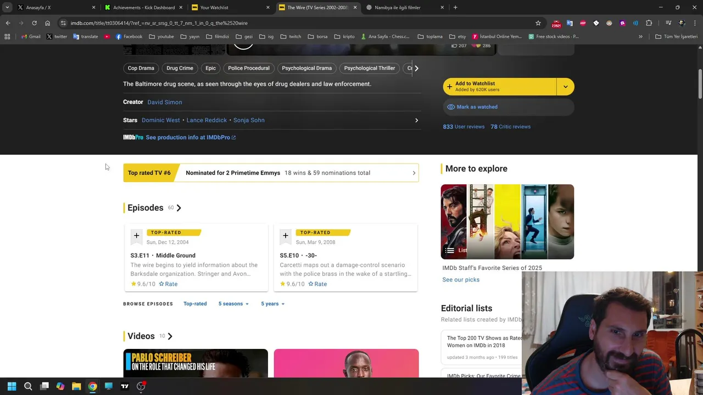This screenshot has width=703, height=395.
Task: Open Copilot from taskbar
Action: point(60,386)
